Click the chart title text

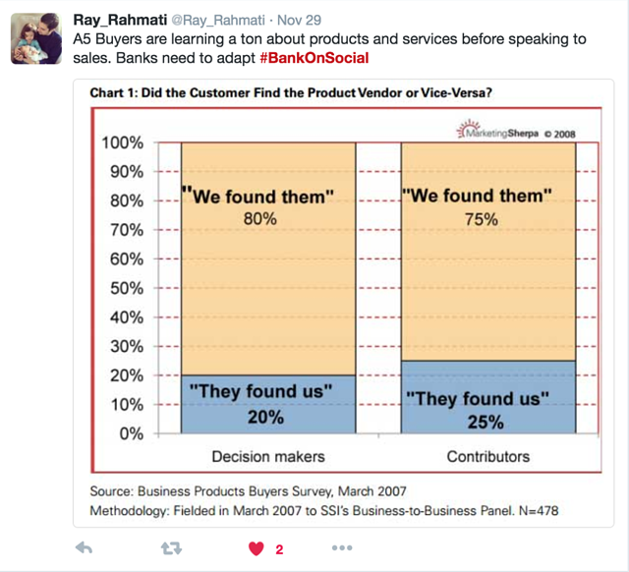(291, 93)
